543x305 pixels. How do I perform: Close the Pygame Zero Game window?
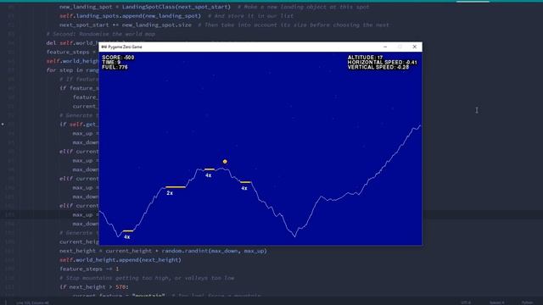415,47
